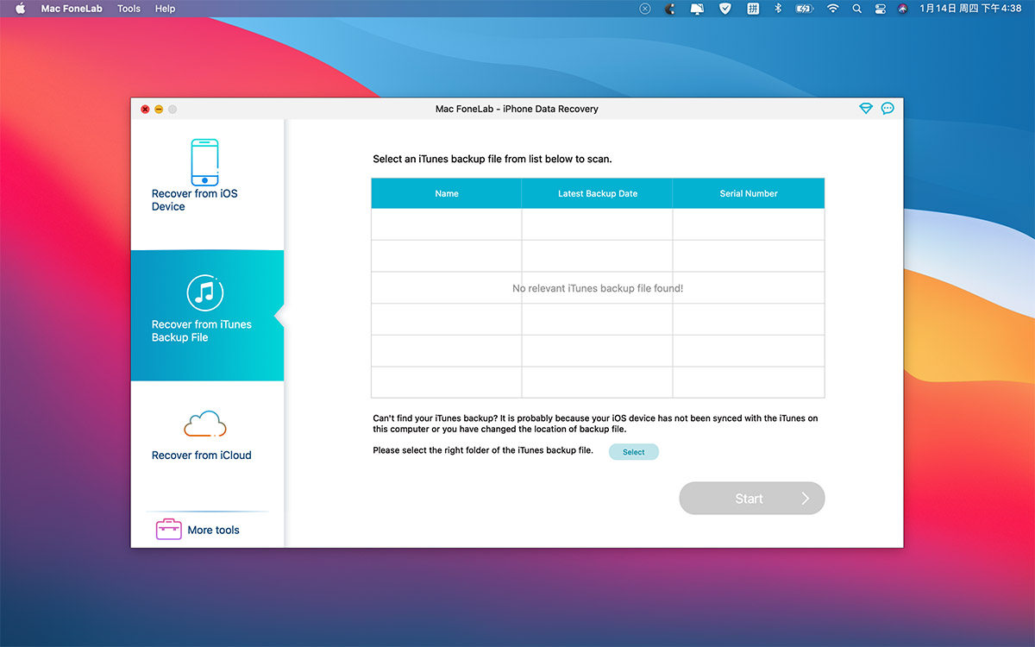Open the Tools menu
Viewport: 1035px width, 647px height.
point(129,9)
